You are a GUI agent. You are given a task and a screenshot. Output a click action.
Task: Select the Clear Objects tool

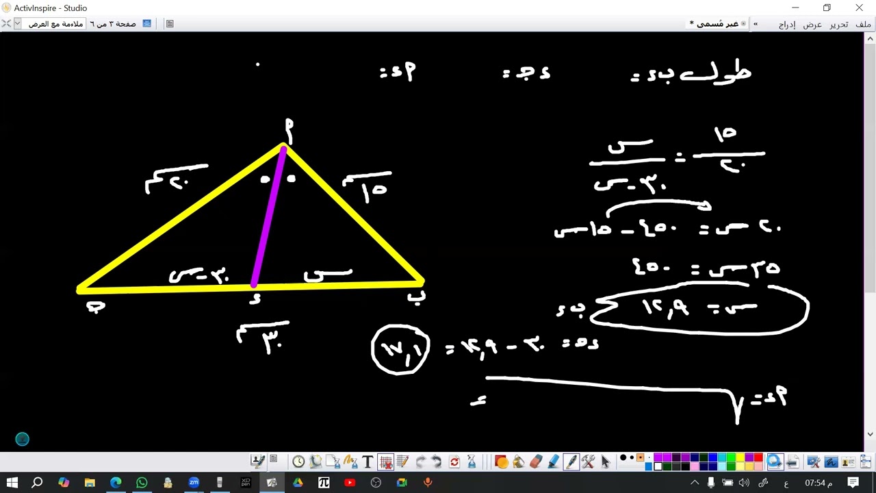click(x=333, y=462)
